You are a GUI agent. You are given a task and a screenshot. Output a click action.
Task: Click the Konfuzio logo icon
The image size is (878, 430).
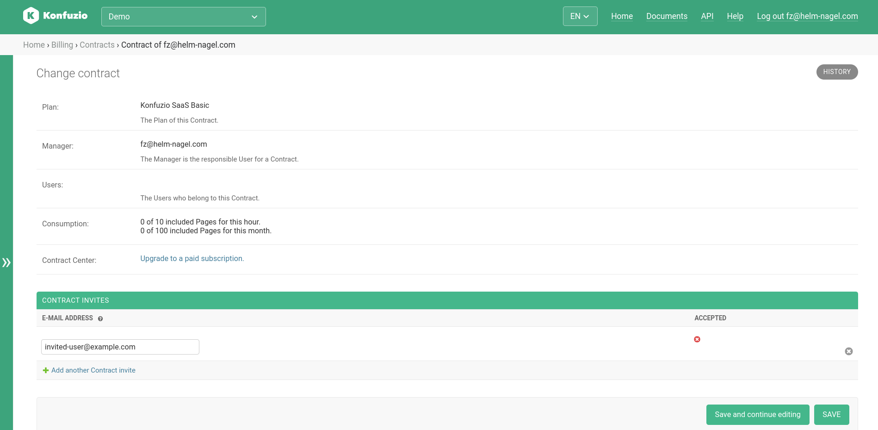(x=31, y=16)
